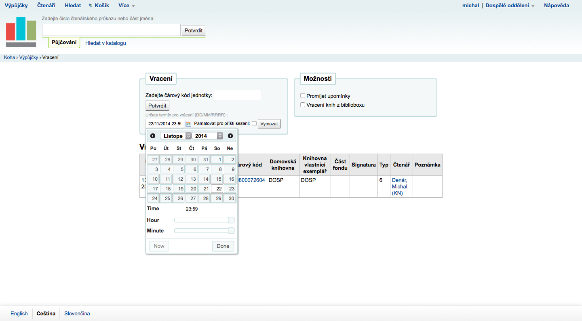Go to previous month in date picker
The image size is (582, 321).
(153, 136)
